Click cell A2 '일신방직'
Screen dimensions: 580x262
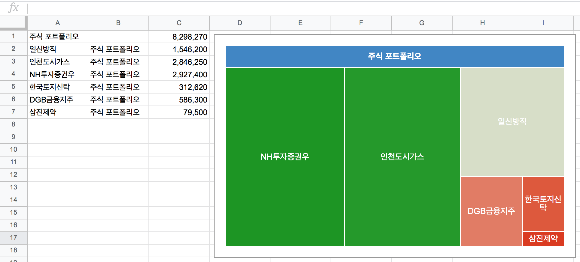coord(58,49)
